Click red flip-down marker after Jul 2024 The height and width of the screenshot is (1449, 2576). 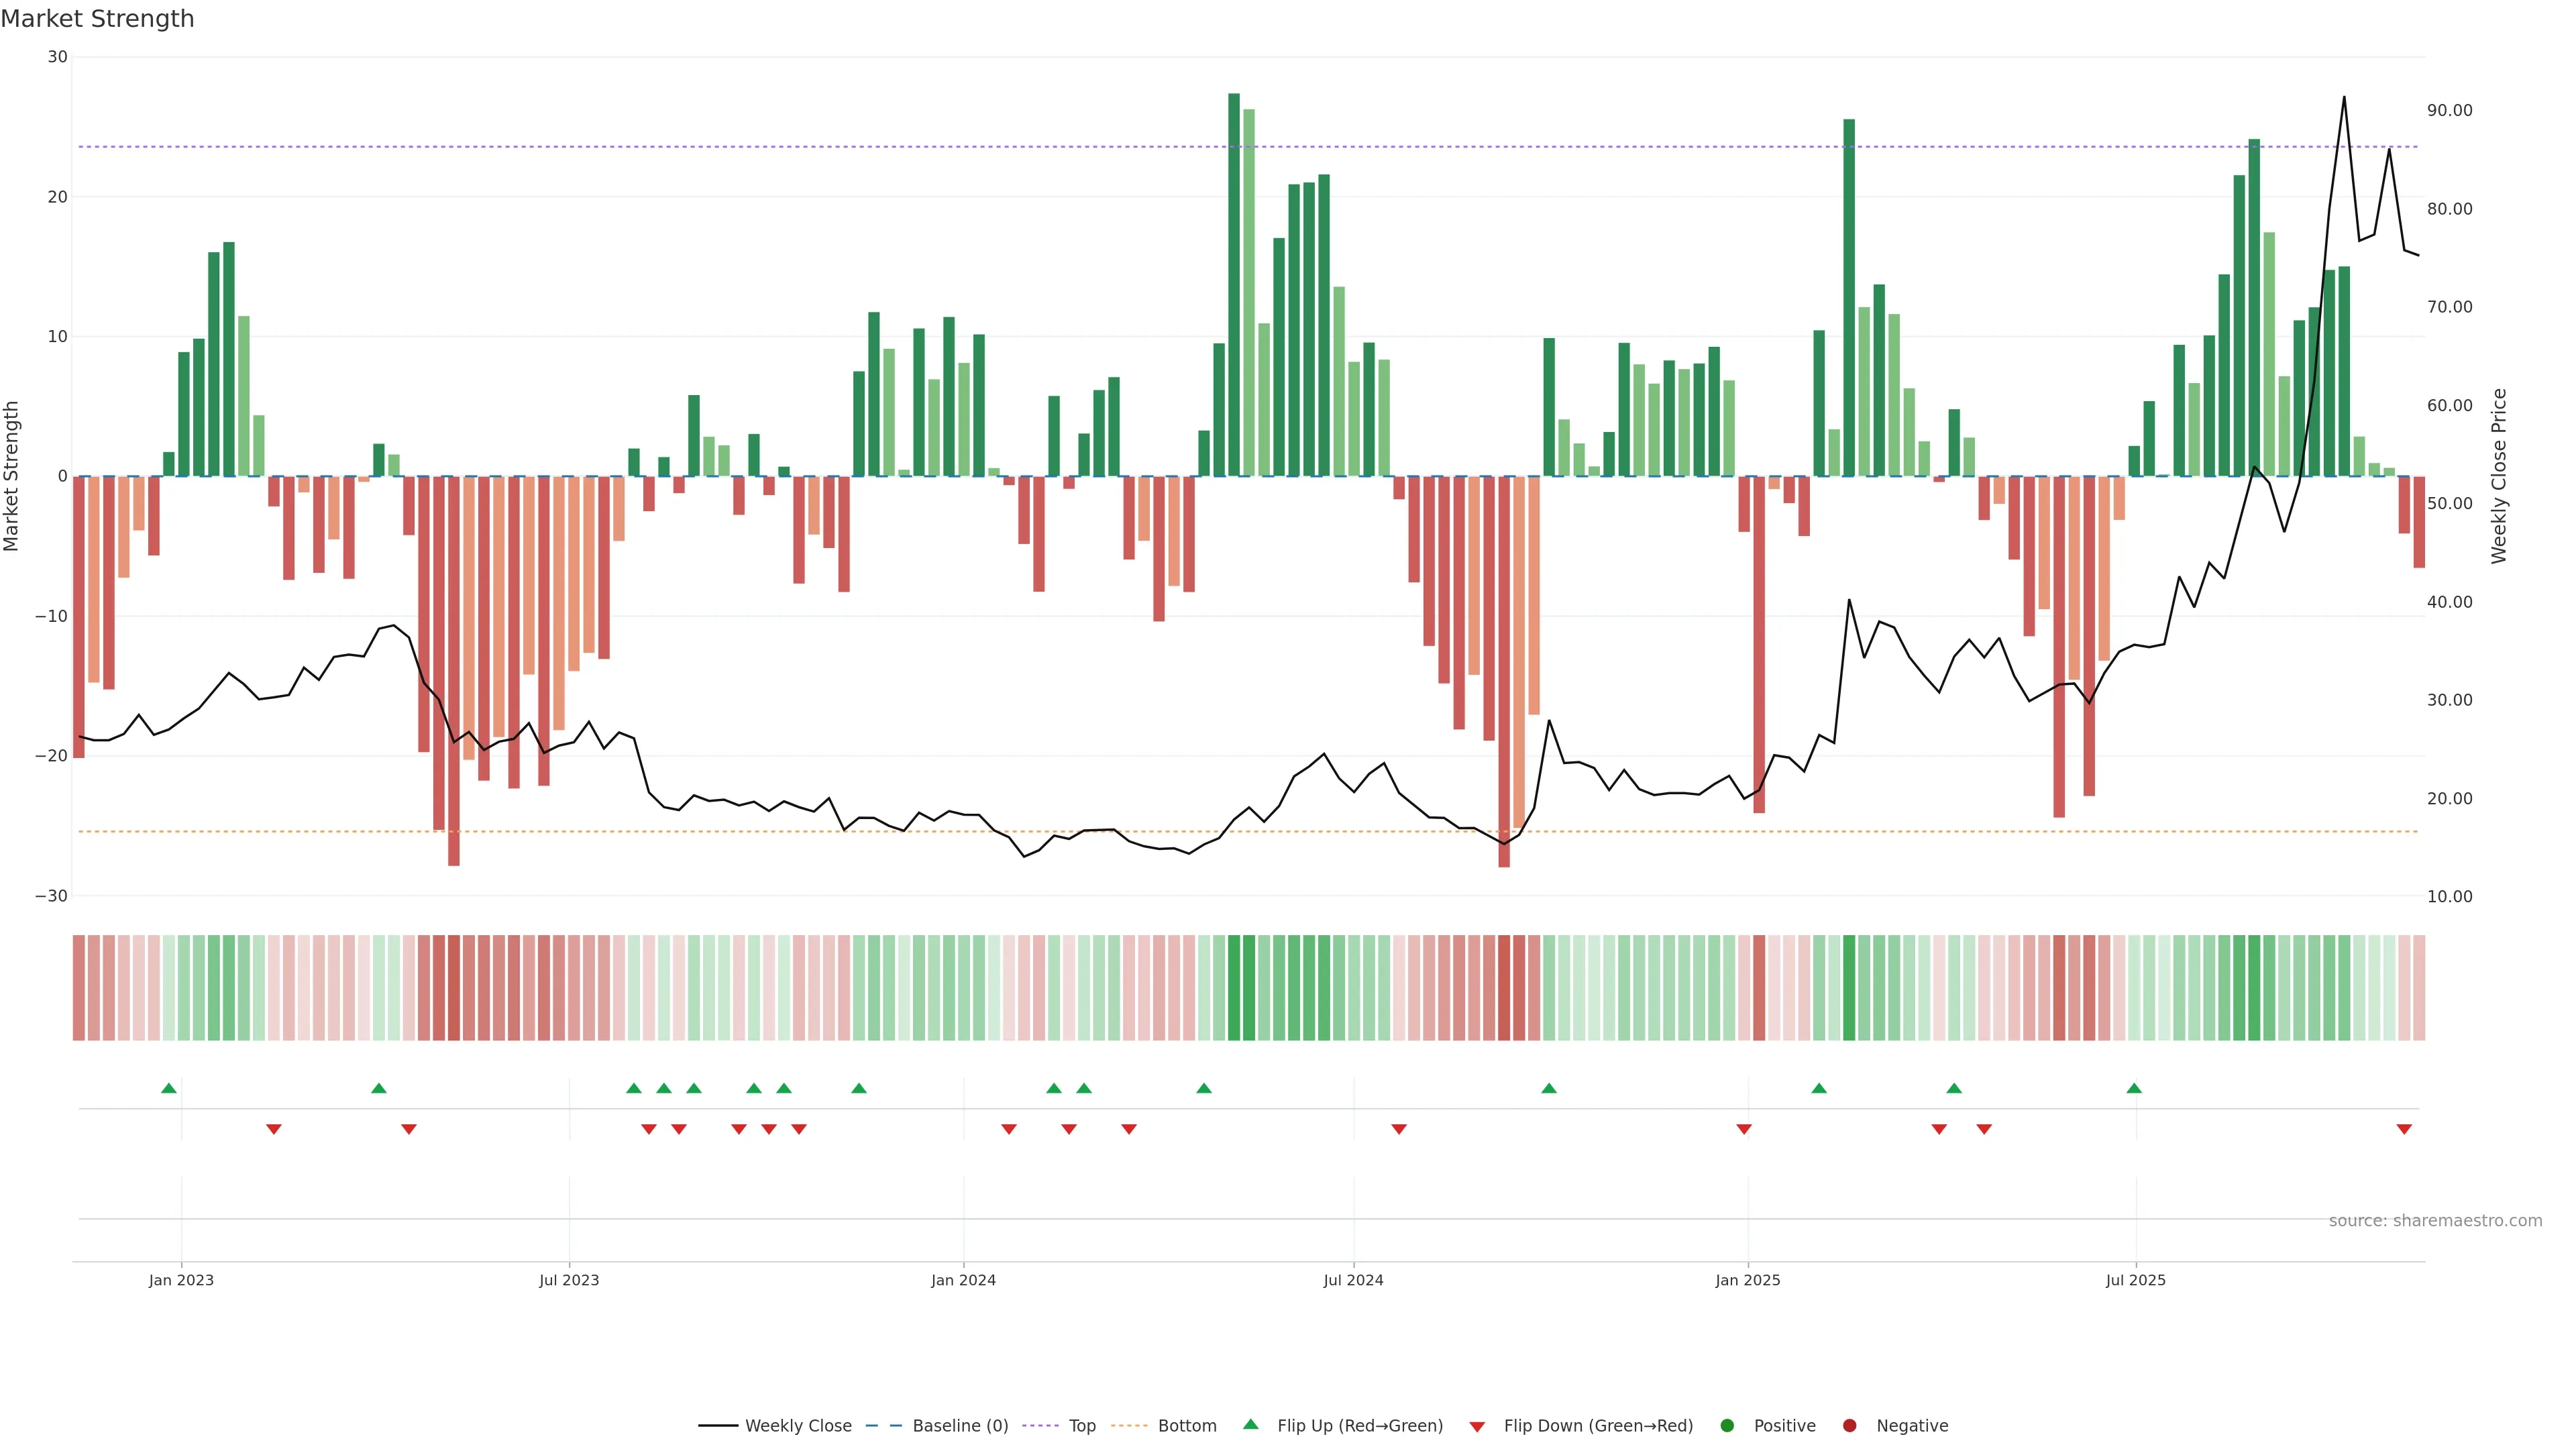click(1399, 1129)
